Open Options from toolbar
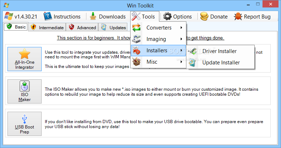Image resolution: width=281 pixels, height=148 pixels. click(x=177, y=16)
